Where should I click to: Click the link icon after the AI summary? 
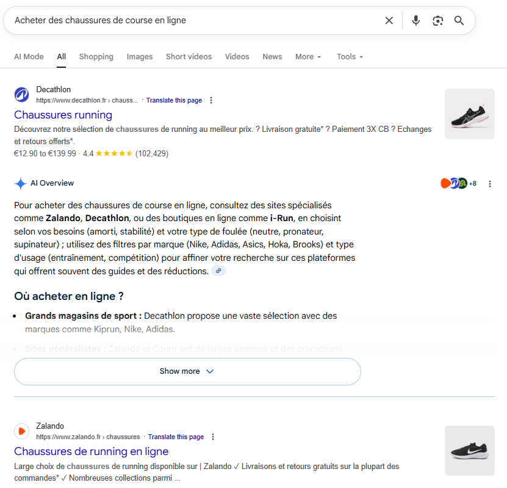tap(218, 271)
